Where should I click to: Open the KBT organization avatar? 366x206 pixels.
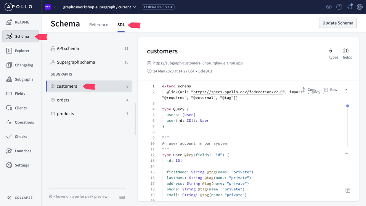[x=48, y=7]
